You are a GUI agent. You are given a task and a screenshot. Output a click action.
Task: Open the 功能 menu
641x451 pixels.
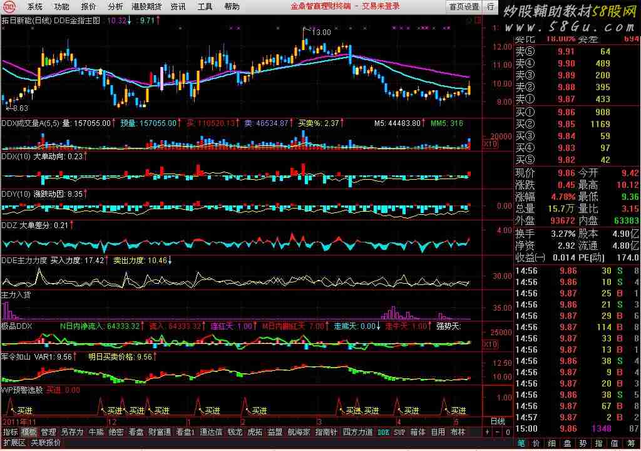(61, 7)
